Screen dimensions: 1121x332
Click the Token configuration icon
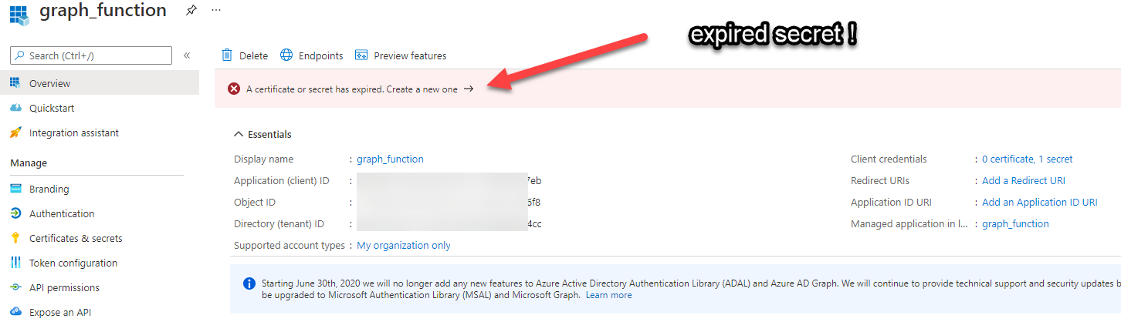(x=15, y=263)
